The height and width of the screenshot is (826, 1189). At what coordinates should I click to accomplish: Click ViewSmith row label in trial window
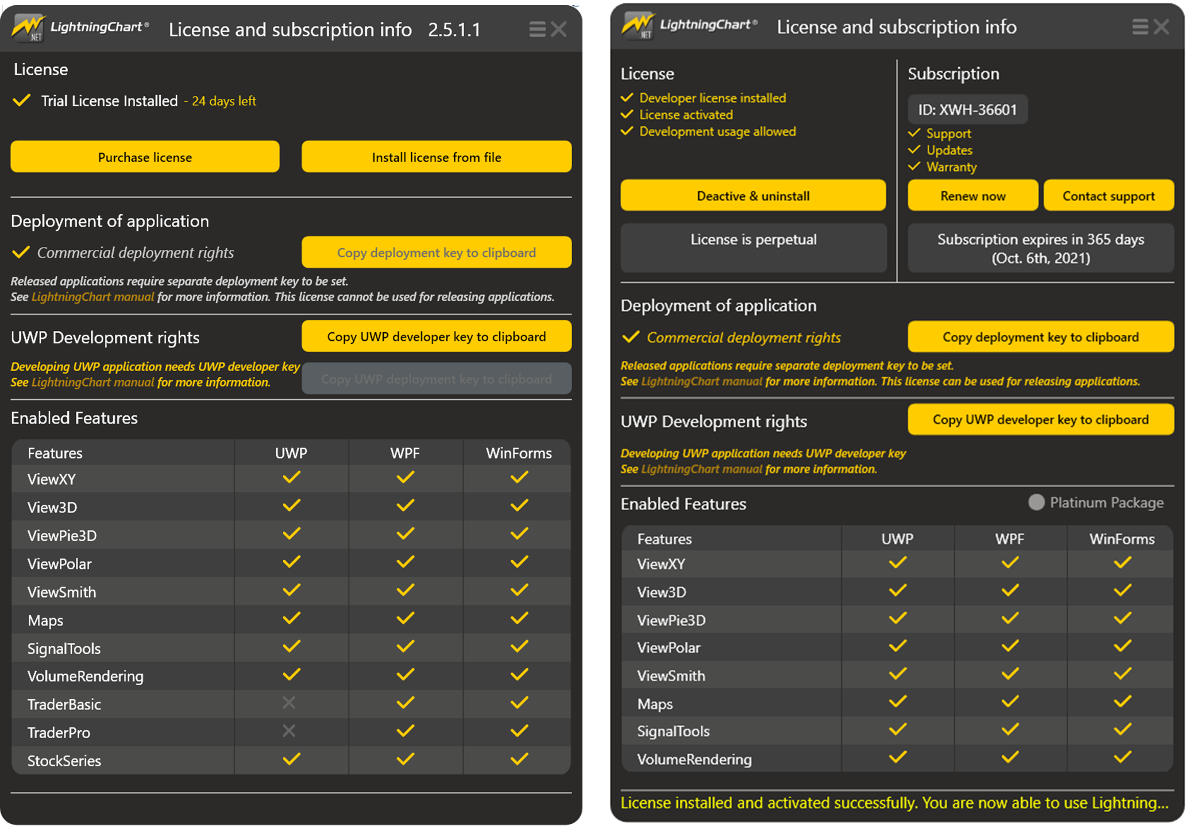tap(62, 592)
